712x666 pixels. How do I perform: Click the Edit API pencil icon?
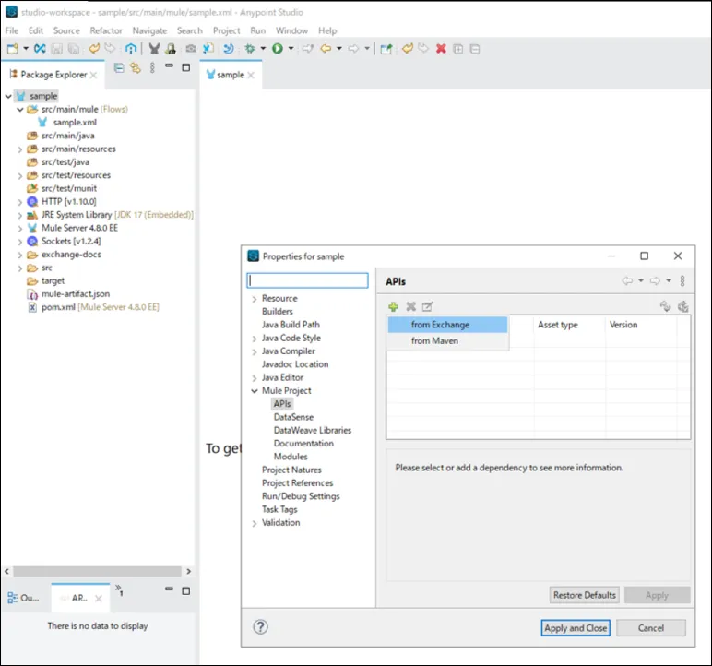tap(427, 306)
